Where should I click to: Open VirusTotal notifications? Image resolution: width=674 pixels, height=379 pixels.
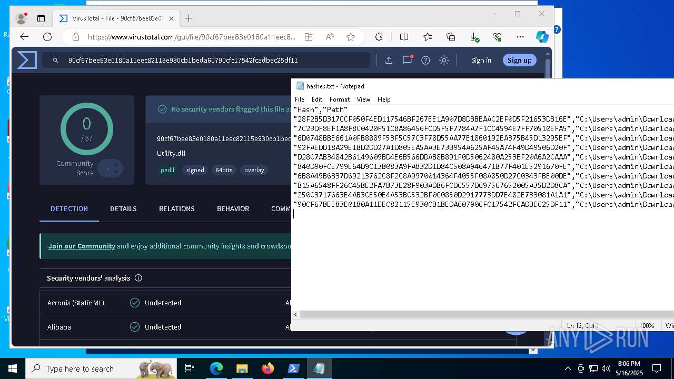pos(408,59)
